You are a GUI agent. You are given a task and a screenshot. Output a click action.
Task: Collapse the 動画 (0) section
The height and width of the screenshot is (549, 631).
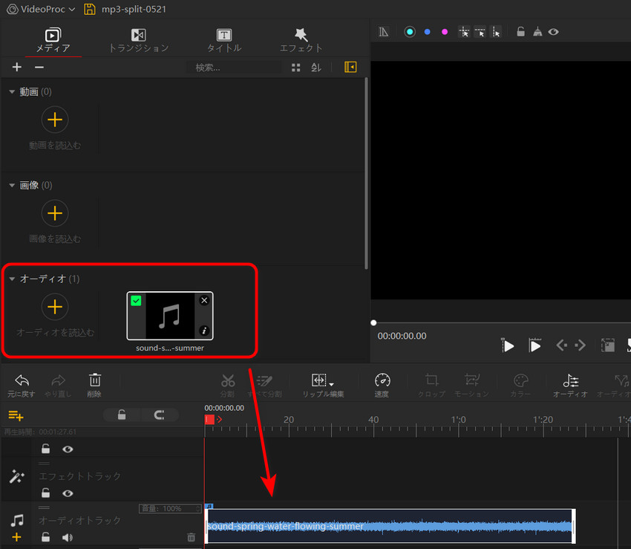tap(12, 92)
